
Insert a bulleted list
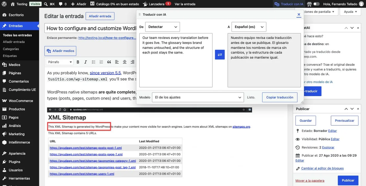click(x=94, y=62)
